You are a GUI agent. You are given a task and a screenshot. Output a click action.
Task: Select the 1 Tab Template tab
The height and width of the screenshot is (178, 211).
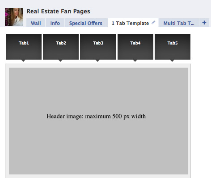pyautogui.click(x=131, y=23)
